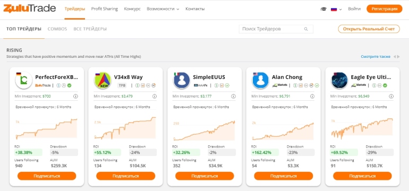Open the Конкурс page
Image resolution: width=409 pixels, height=191 pixels.
coord(132,9)
